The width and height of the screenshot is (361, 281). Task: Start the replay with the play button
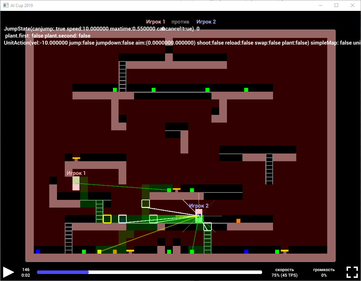coord(8,272)
